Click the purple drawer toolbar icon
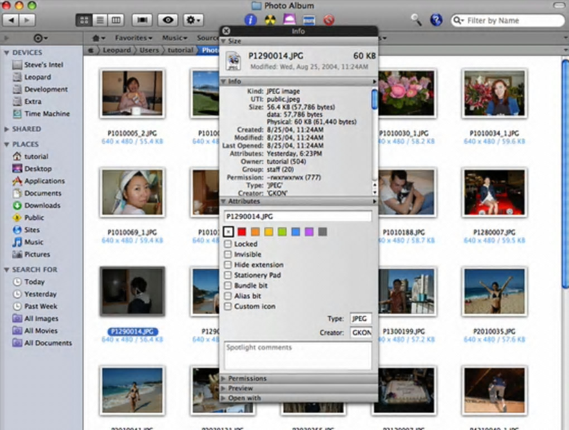Screen dimensions: 569x430 coord(289,19)
